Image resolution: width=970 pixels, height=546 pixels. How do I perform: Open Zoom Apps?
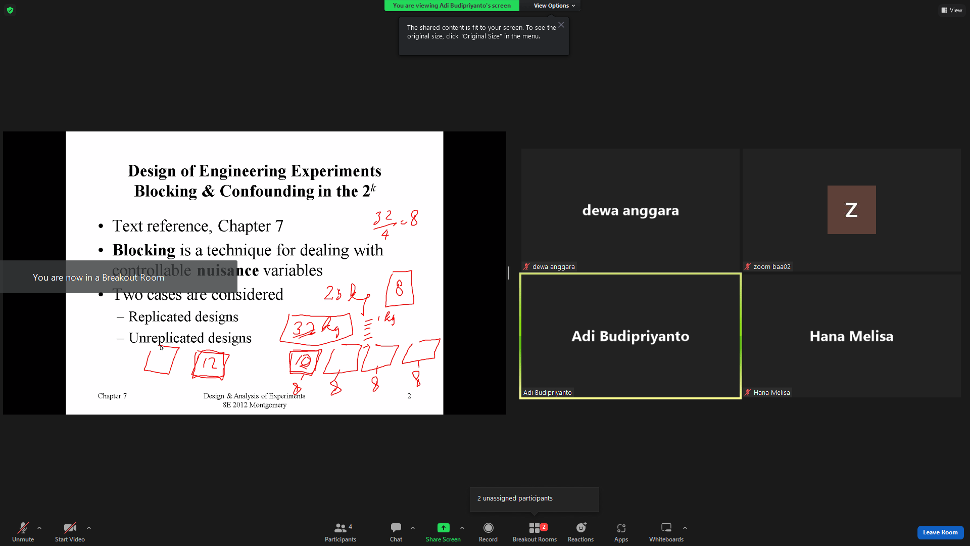[621, 532]
